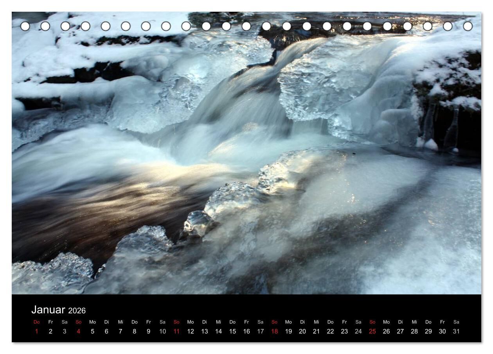Click date 14 in the calendar

click(x=218, y=331)
